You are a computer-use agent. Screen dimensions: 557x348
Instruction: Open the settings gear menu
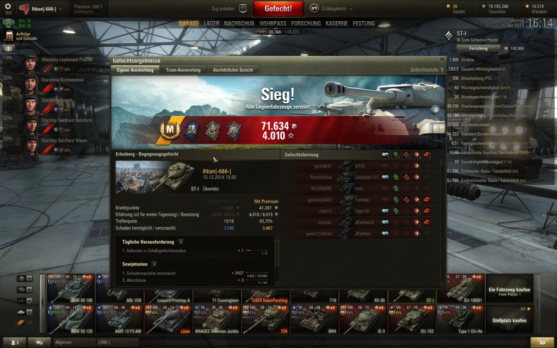[x=8, y=7]
